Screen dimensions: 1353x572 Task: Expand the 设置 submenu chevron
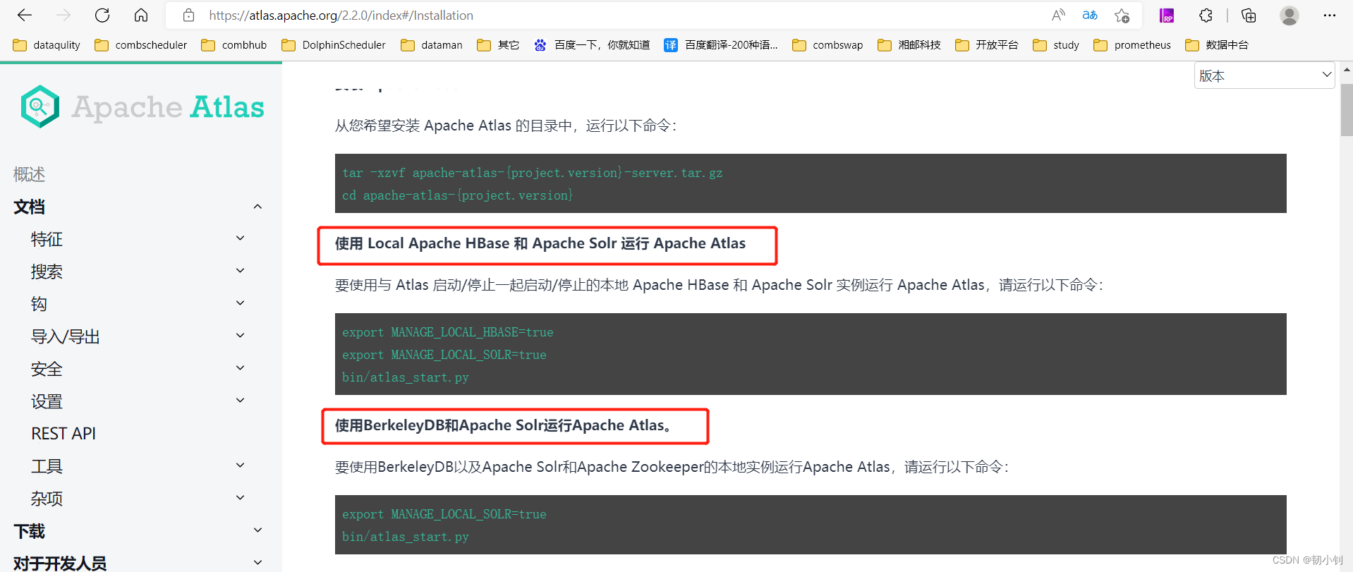click(240, 401)
